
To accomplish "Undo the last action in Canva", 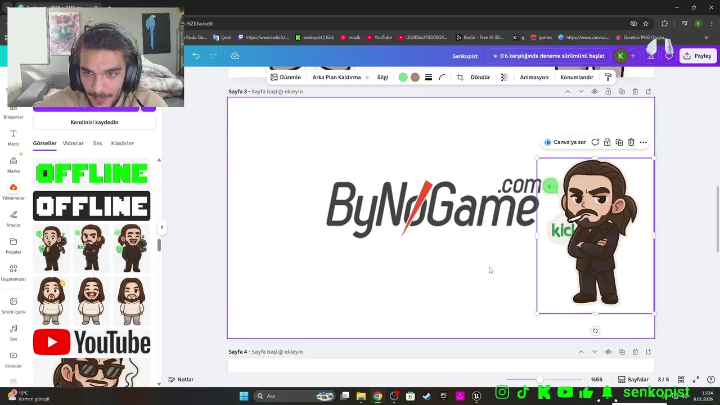I will point(196,56).
